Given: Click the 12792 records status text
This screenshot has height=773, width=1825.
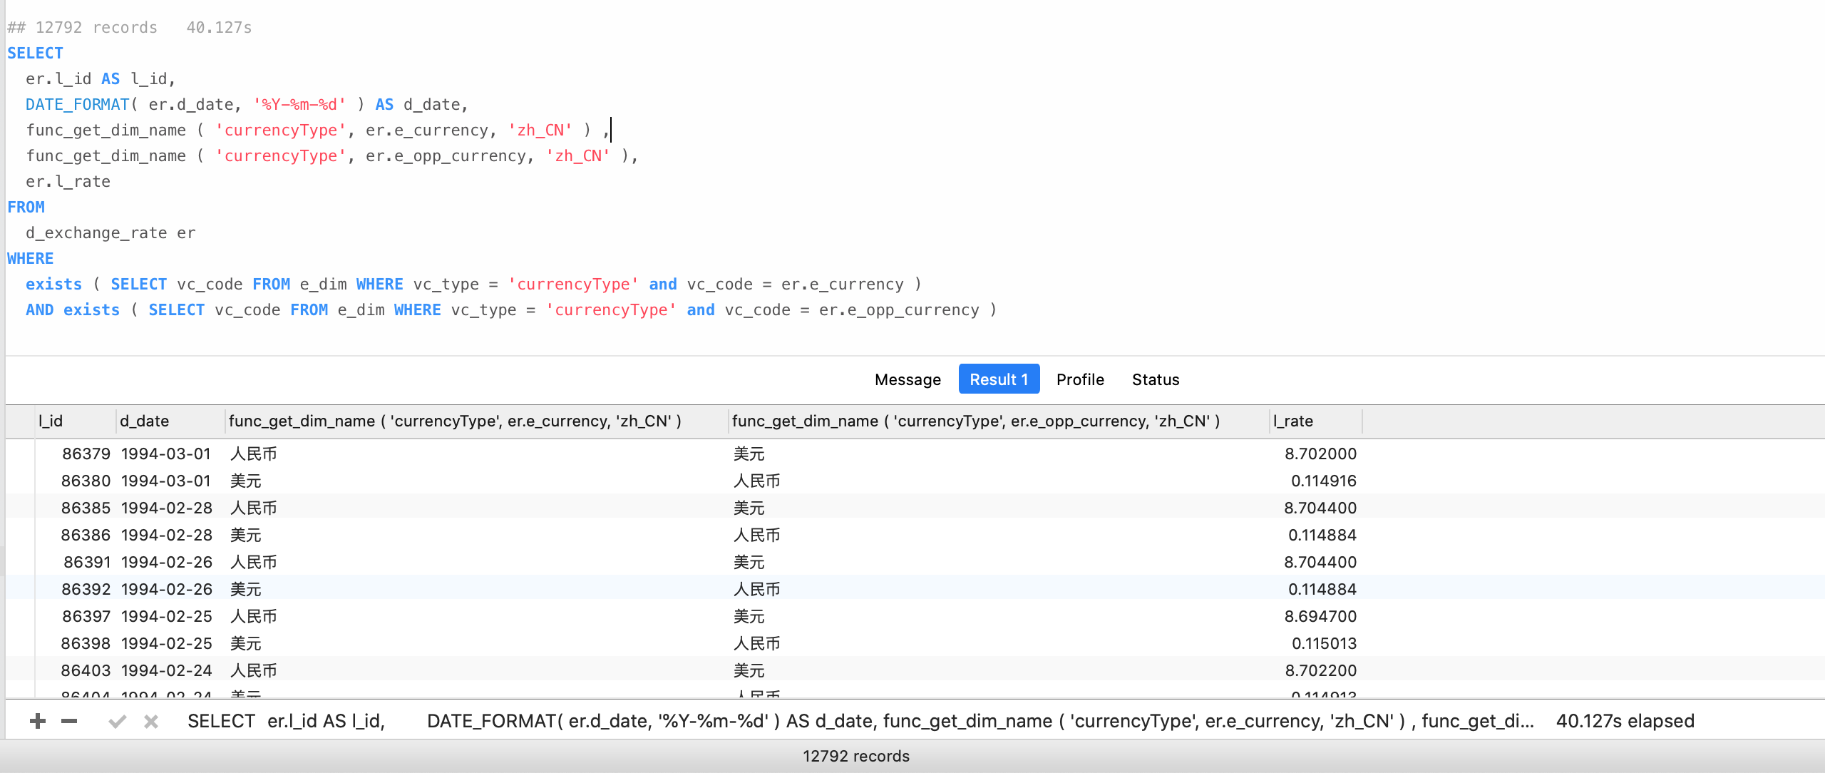Looking at the screenshot, I should [x=855, y=757].
